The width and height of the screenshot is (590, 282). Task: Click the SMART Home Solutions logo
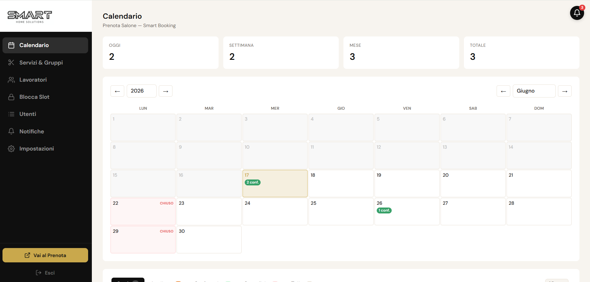point(30,17)
